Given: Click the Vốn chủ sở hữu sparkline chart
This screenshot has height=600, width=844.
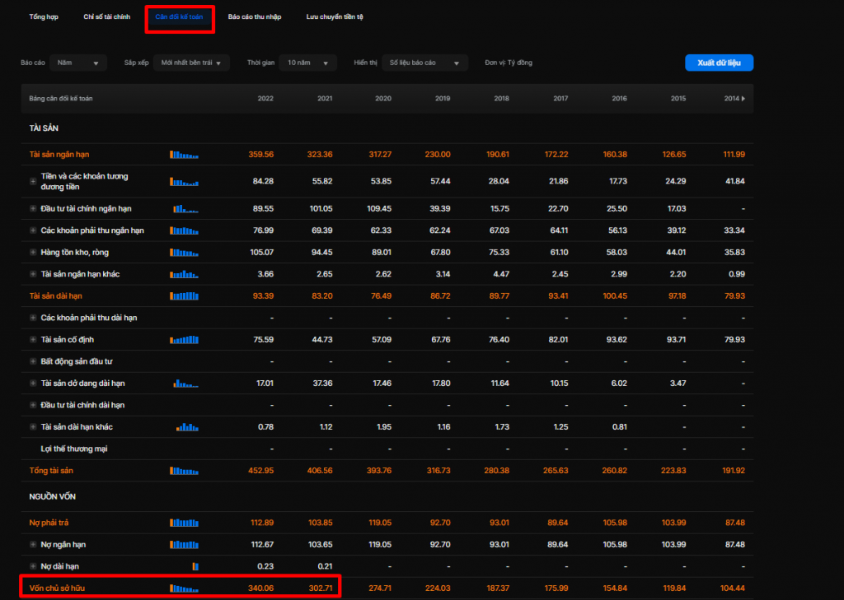Looking at the screenshot, I should [x=184, y=588].
